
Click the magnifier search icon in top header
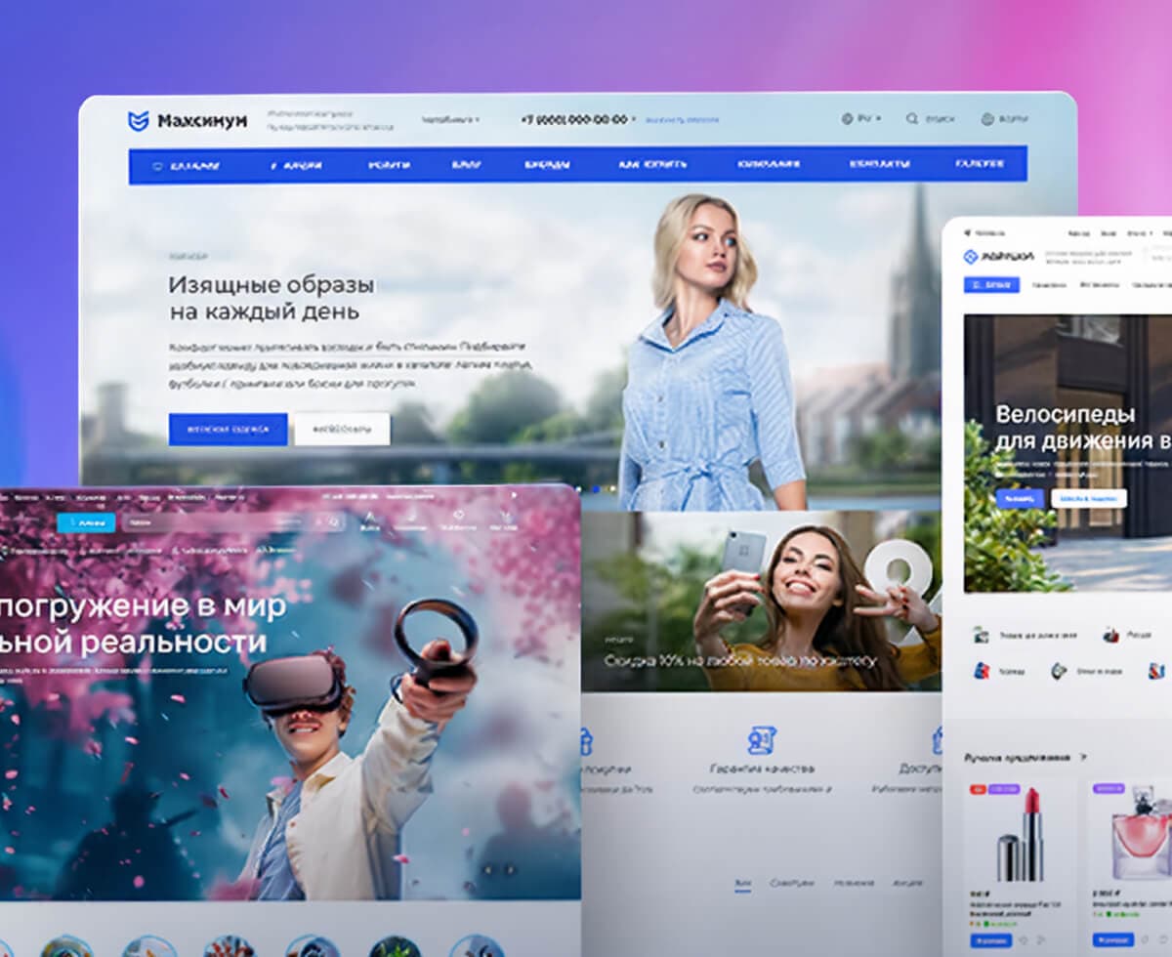[911, 118]
